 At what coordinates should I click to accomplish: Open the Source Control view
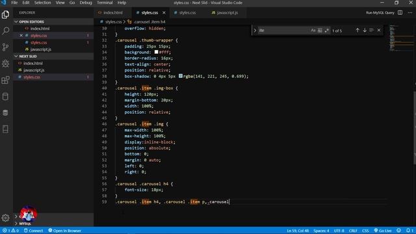[x=6, y=47]
